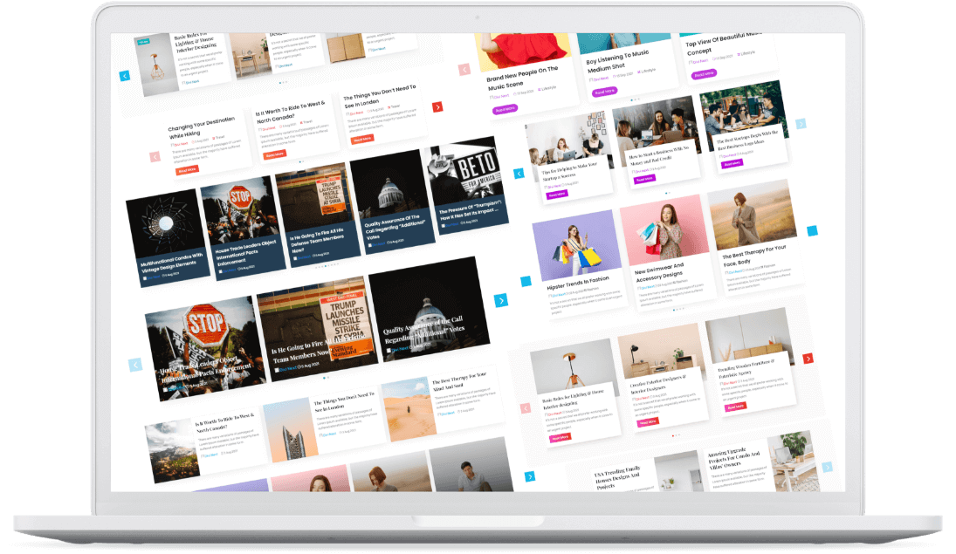Click Read More under Changing Your Destination While Hiking
The height and width of the screenshot is (554, 956).
187,170
